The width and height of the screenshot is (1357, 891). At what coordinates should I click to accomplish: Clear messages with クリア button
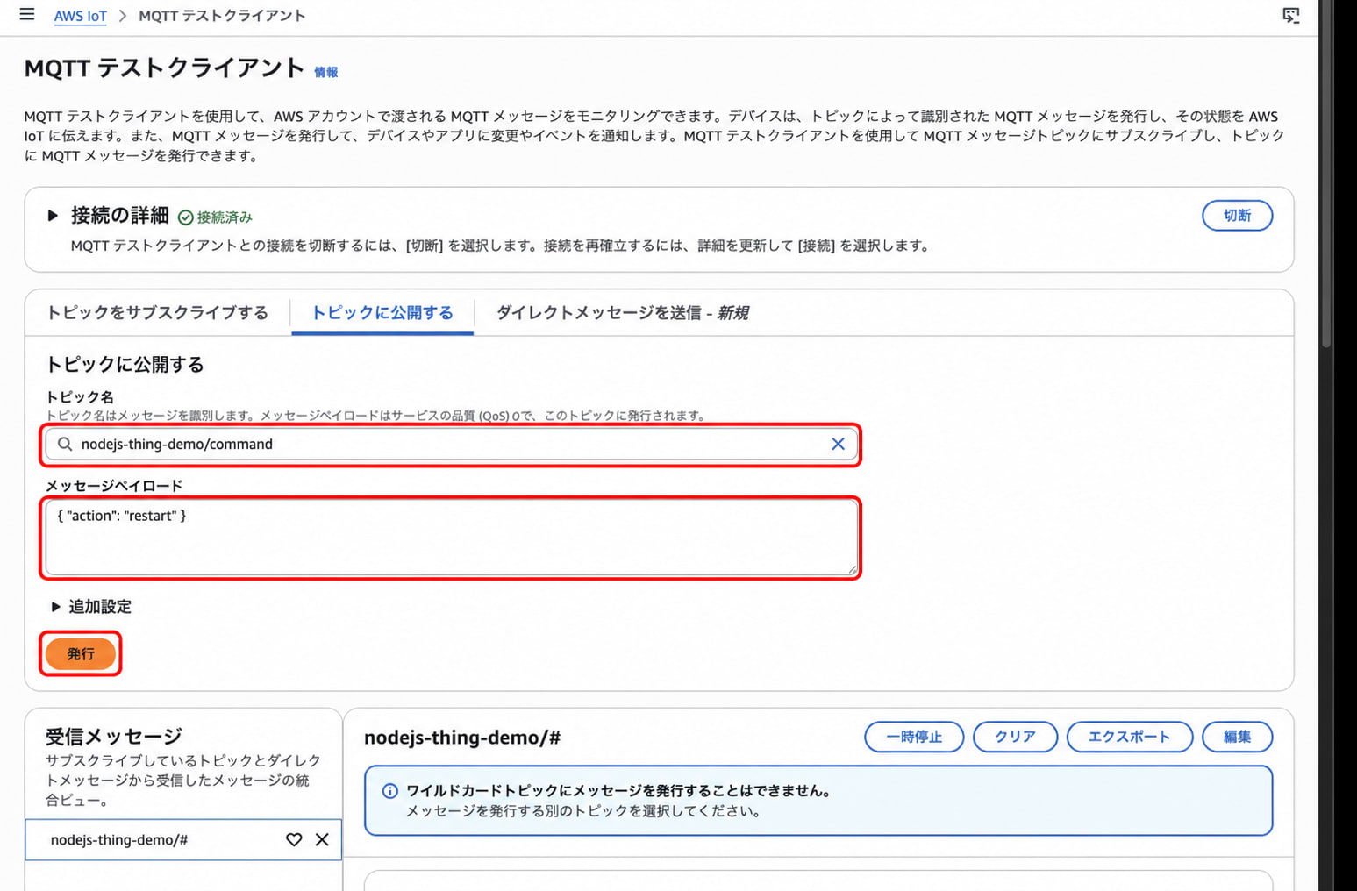pos(1015,737)
